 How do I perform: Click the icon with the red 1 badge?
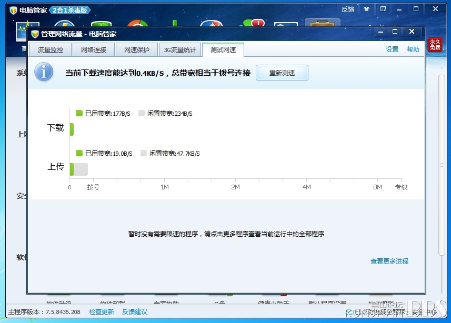pos(254,23)
